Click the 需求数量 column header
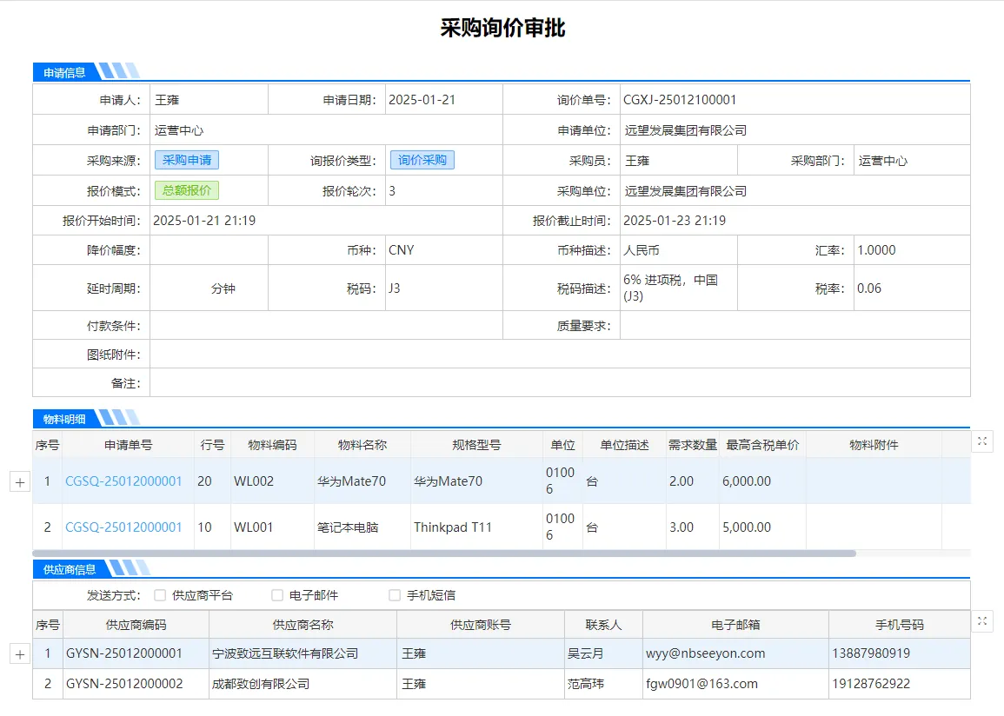The image size is (1004, 716). 693,445
